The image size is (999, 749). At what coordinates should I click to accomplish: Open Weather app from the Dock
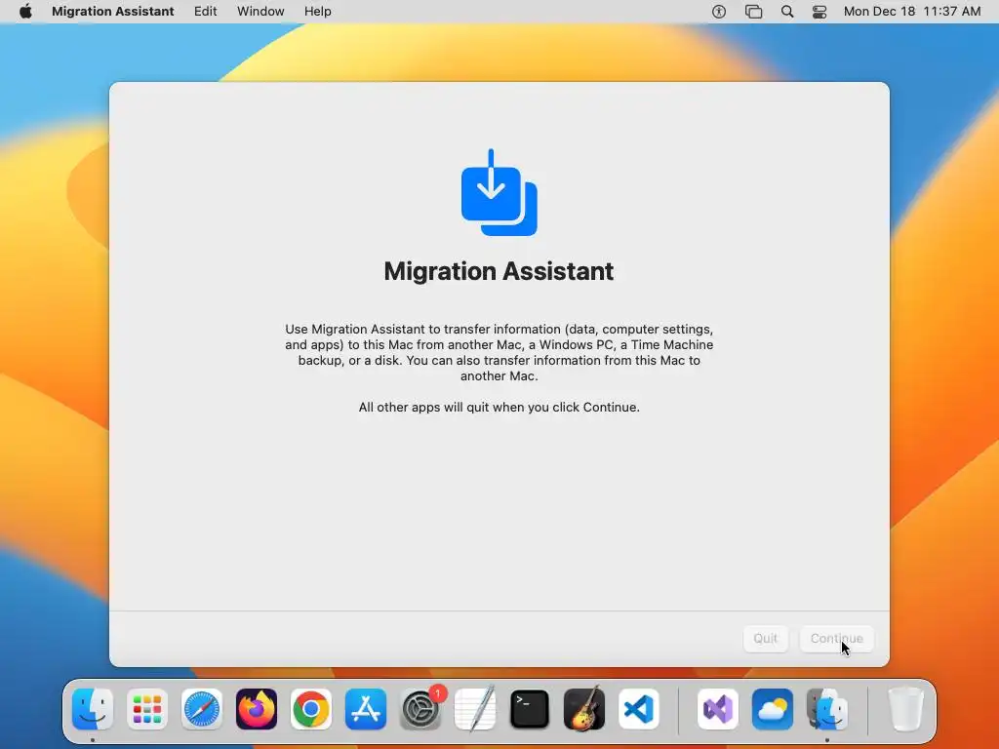(773, 709)
